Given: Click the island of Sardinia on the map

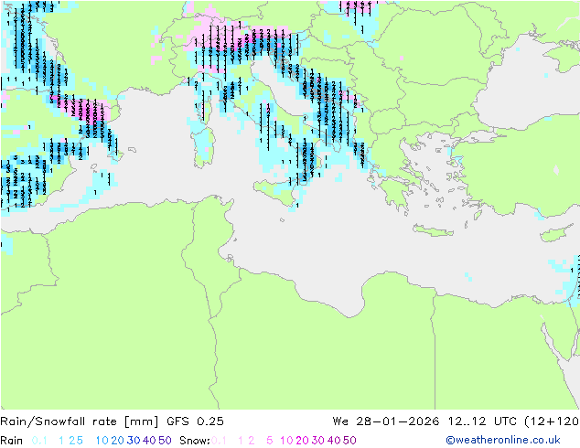Looking at the screenshot, I should (x=203, y=148).
